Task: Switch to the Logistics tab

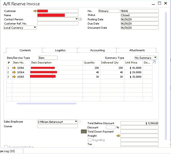Action: point(60,50)
